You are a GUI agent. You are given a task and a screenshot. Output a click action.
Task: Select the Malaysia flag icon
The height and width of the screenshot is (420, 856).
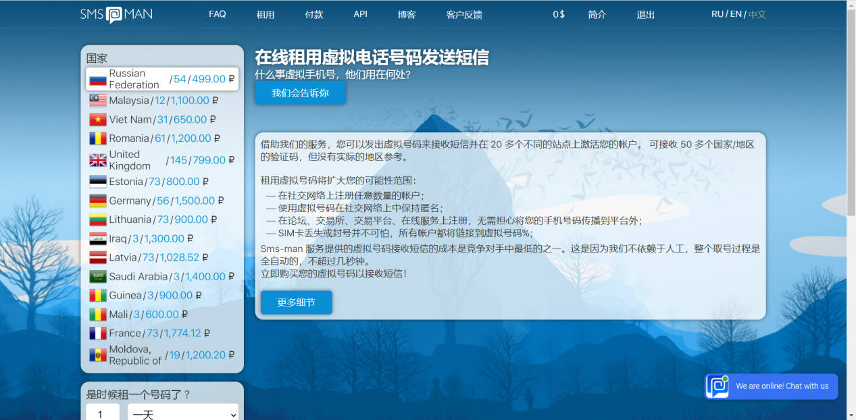pos(98,101)
